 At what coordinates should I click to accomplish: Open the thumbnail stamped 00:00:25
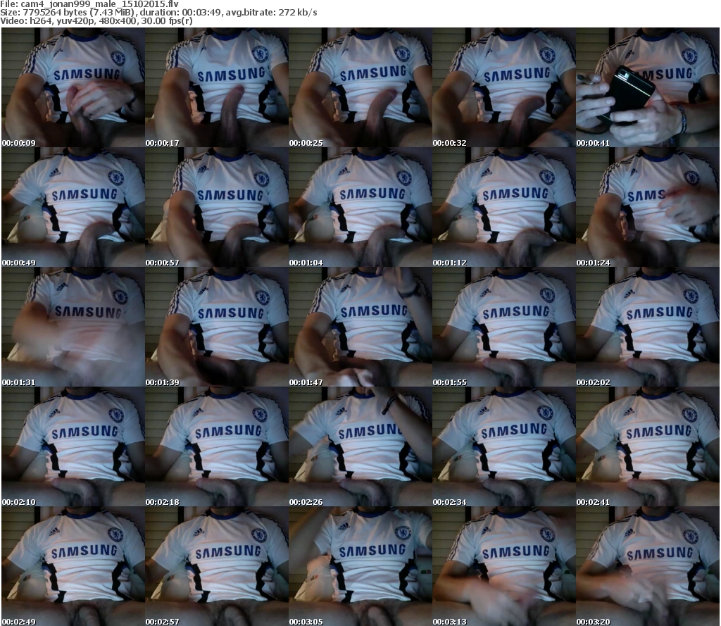point(360,87)
